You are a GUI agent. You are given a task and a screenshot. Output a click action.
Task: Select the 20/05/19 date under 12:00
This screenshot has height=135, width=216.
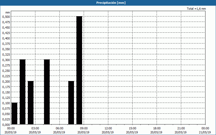(108, 132)
